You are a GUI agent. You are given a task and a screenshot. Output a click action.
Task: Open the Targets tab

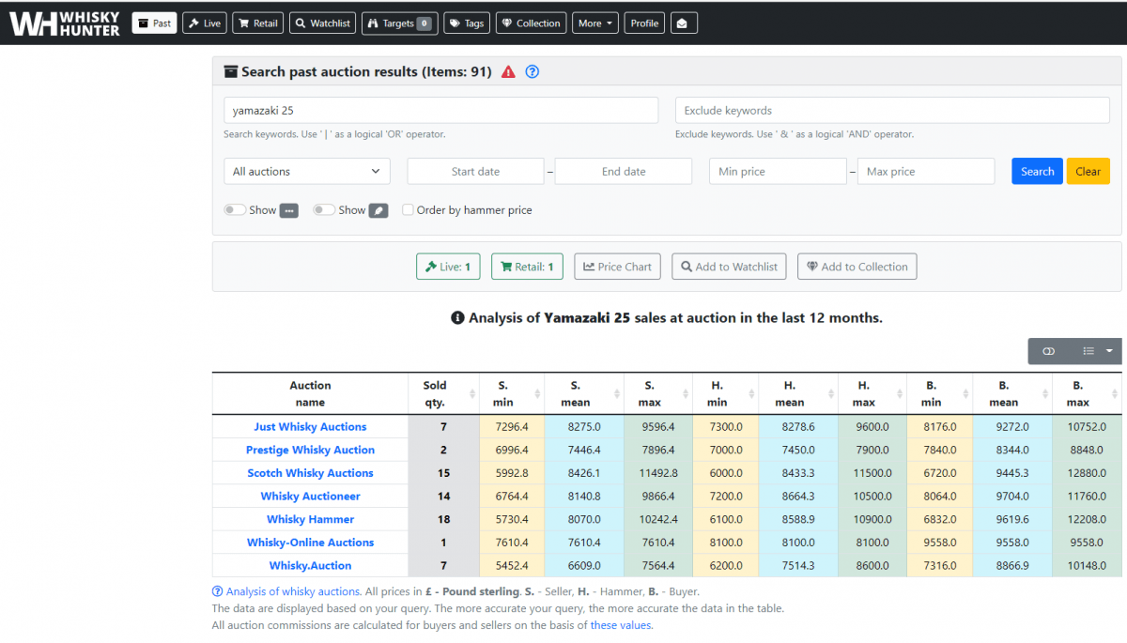[x=399, y=23]
